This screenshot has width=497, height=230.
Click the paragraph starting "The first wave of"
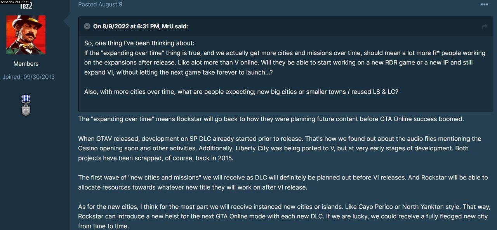point(283,182)
